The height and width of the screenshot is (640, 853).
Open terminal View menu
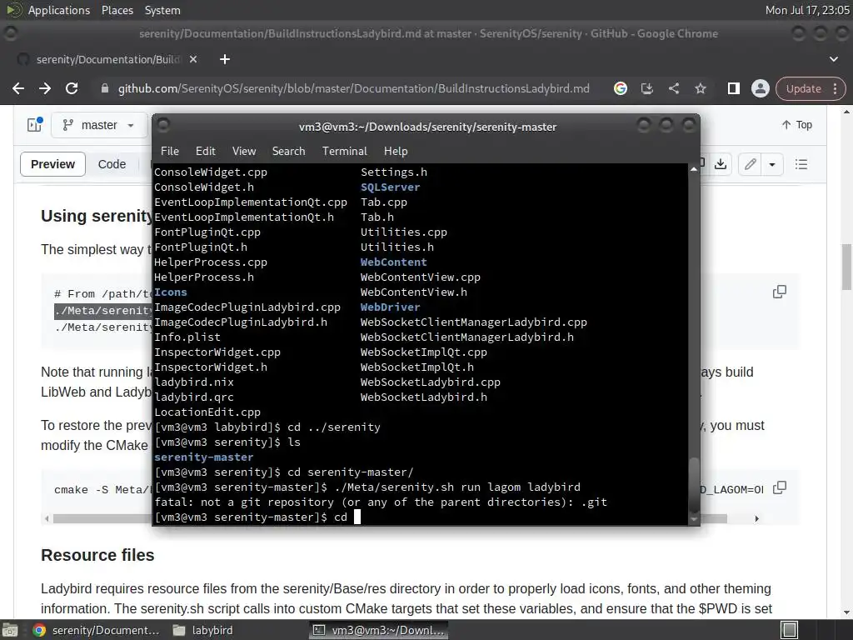point(244,151)
